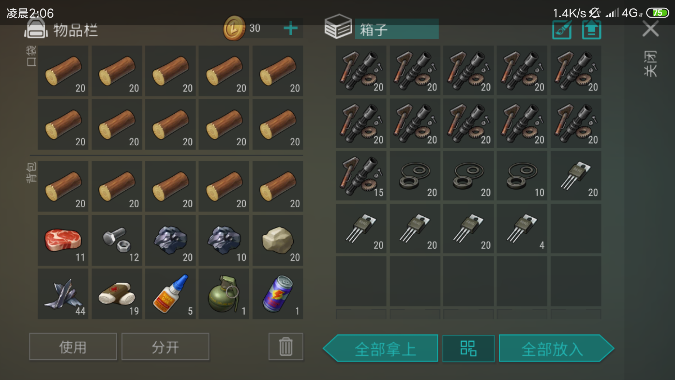Screen dimensions: 675x380
Task: Select the engine parts stack of 15
Action: 361,176
